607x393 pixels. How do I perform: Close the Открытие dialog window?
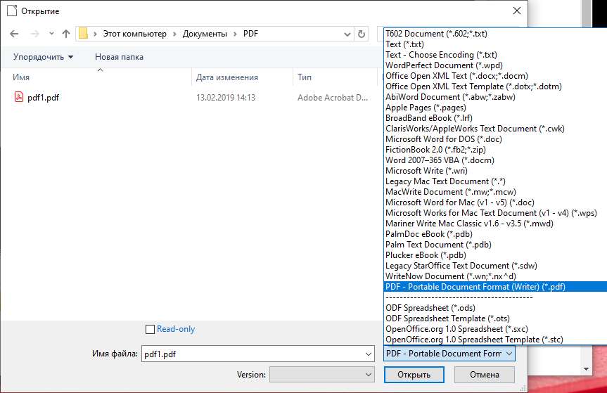517,11
